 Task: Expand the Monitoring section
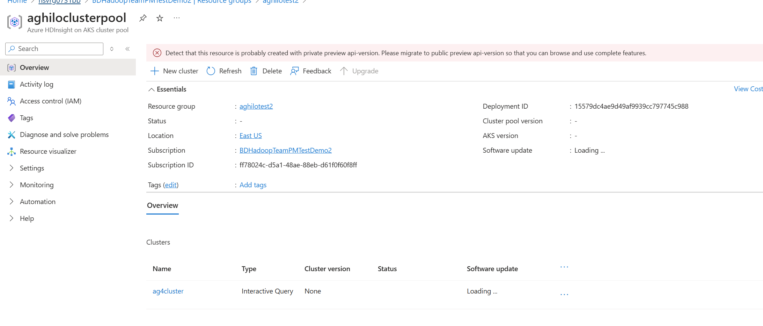12,185
